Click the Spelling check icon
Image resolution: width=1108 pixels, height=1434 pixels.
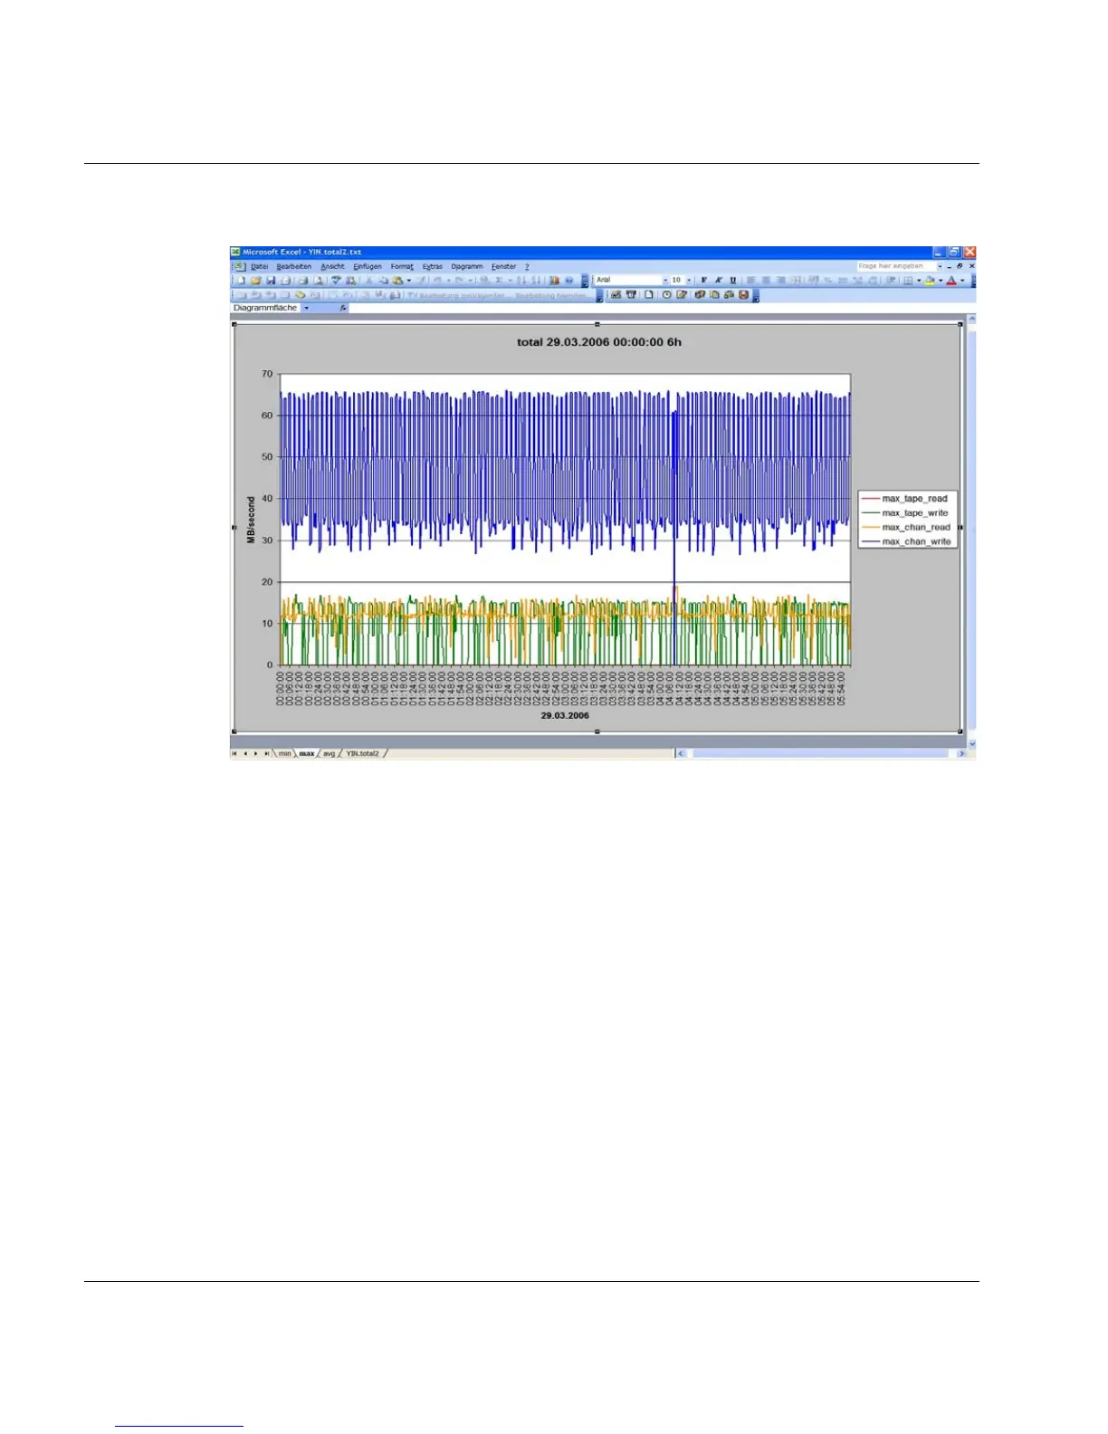coord(336,281)
